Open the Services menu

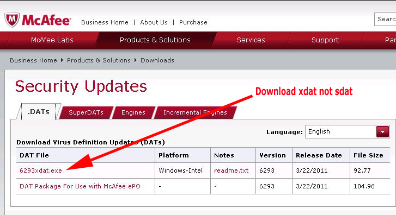click(x=251, y=40)
